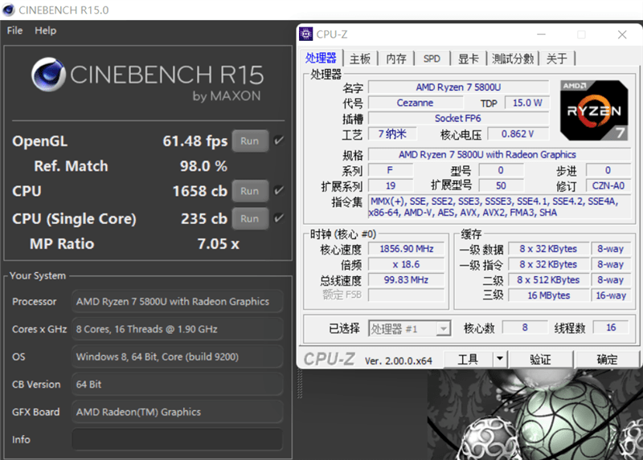Switch to the 显卡 tab

(468, 59)
